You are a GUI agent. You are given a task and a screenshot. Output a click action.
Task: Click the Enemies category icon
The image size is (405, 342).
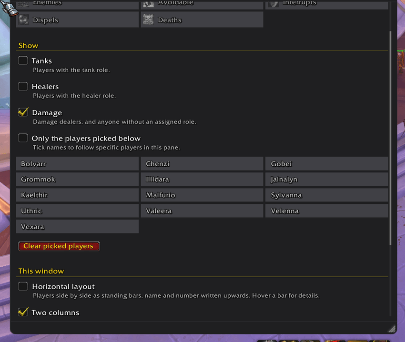click(x=23, y=4)
